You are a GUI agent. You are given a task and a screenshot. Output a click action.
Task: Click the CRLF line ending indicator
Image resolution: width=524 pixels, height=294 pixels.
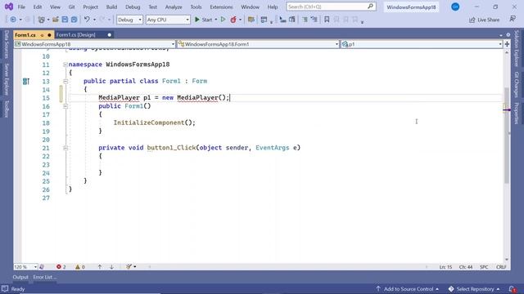(501, 267)
